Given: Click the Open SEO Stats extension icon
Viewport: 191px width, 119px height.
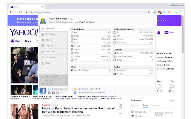Looking at the screenshot, I should (x=155, y=12).
